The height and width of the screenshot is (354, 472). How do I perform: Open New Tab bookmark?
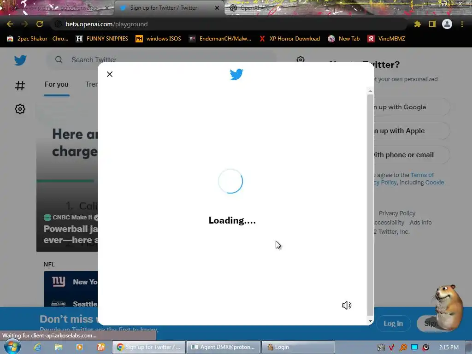[344, 39]
